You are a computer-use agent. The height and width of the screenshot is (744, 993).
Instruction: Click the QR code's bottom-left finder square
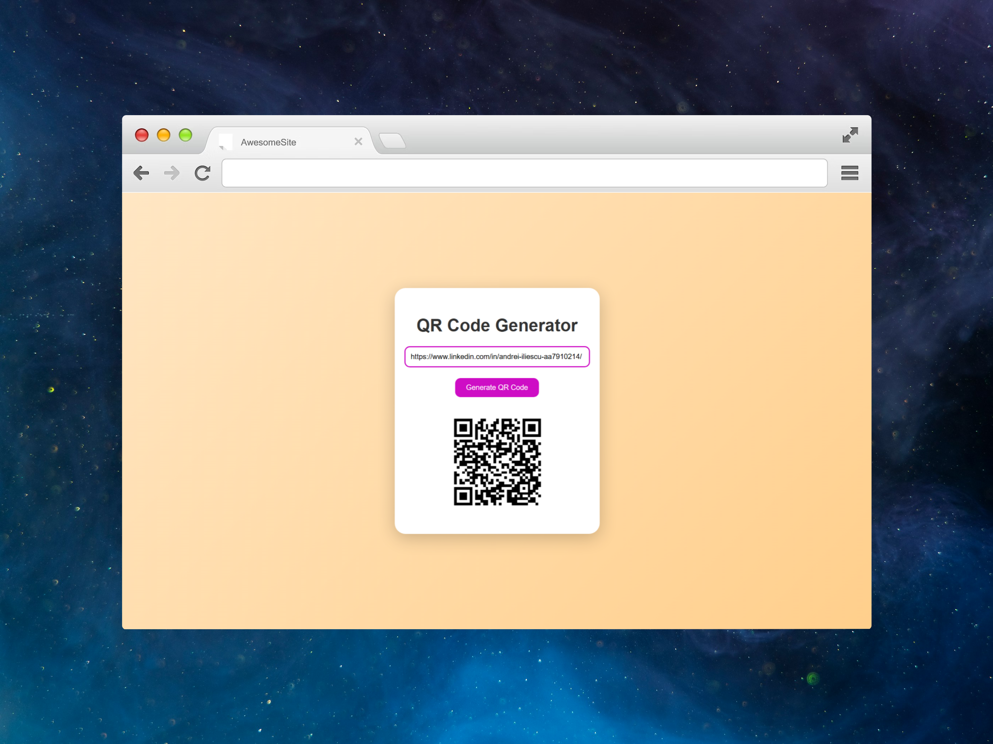coord(463,496)
